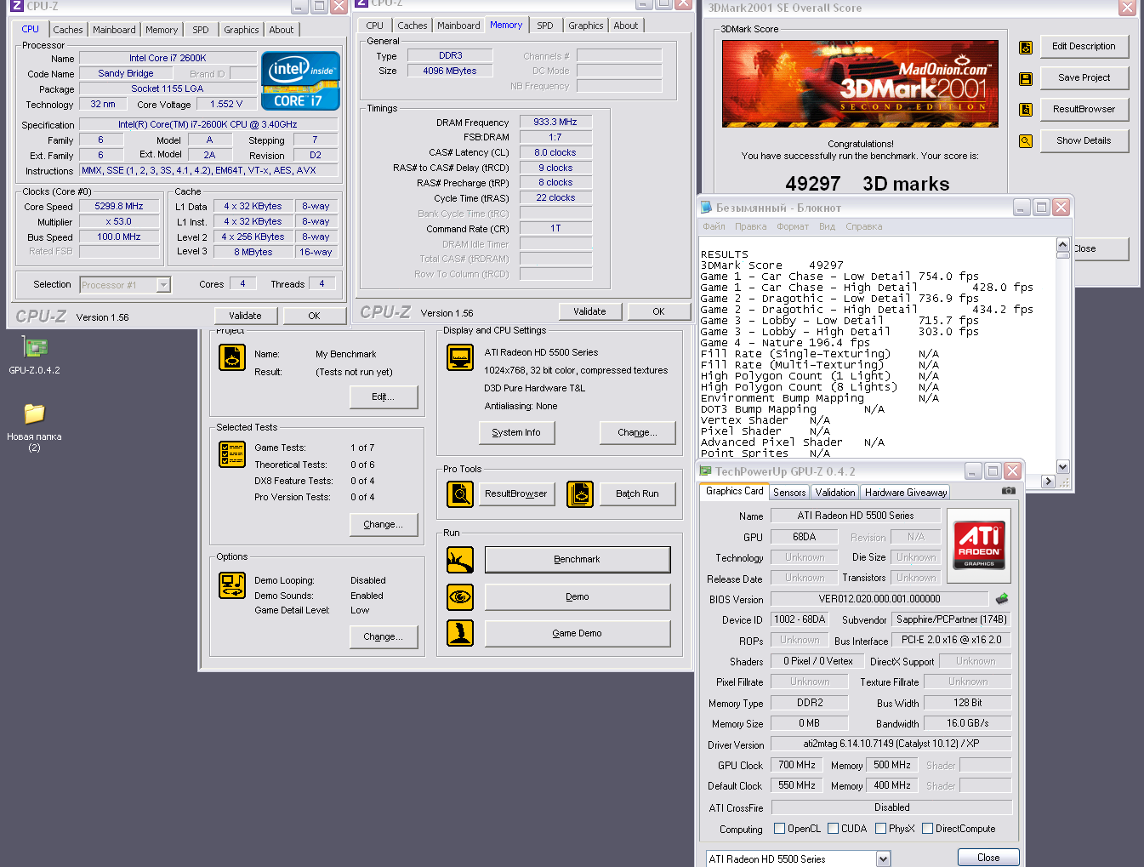
Task: Click the Selected Tests checklist icon
Action: (x=232, y=454)
